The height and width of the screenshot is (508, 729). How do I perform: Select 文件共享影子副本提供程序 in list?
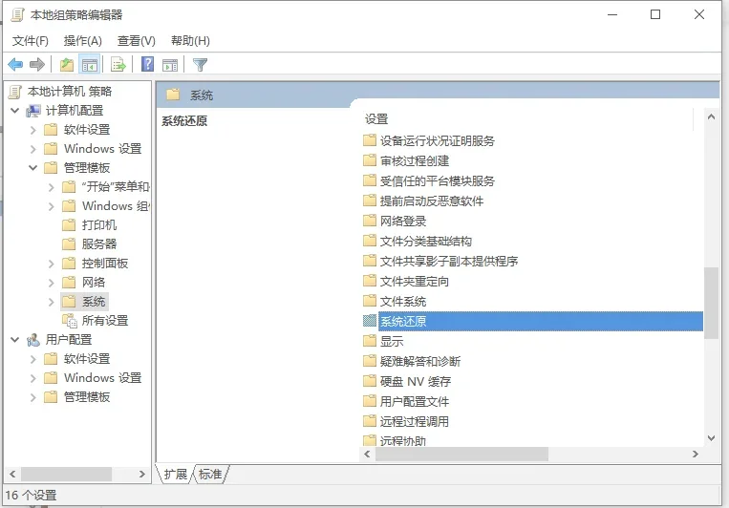(x=449, y=261)
